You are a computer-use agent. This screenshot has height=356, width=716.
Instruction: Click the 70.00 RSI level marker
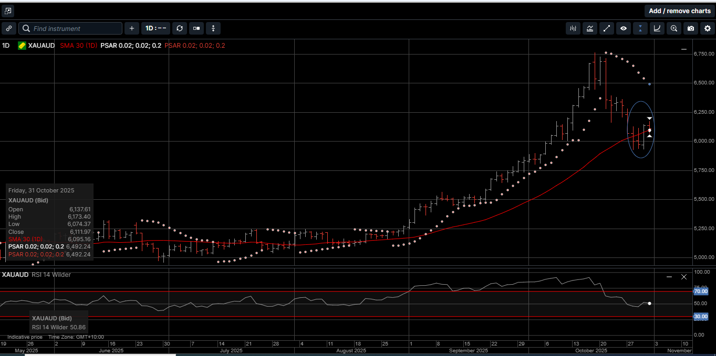(x=701, y=291)
